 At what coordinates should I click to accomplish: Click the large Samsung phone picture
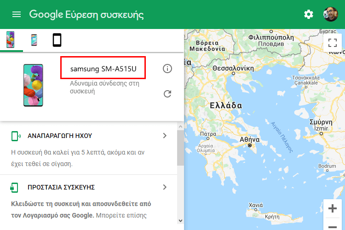point(33,86)
